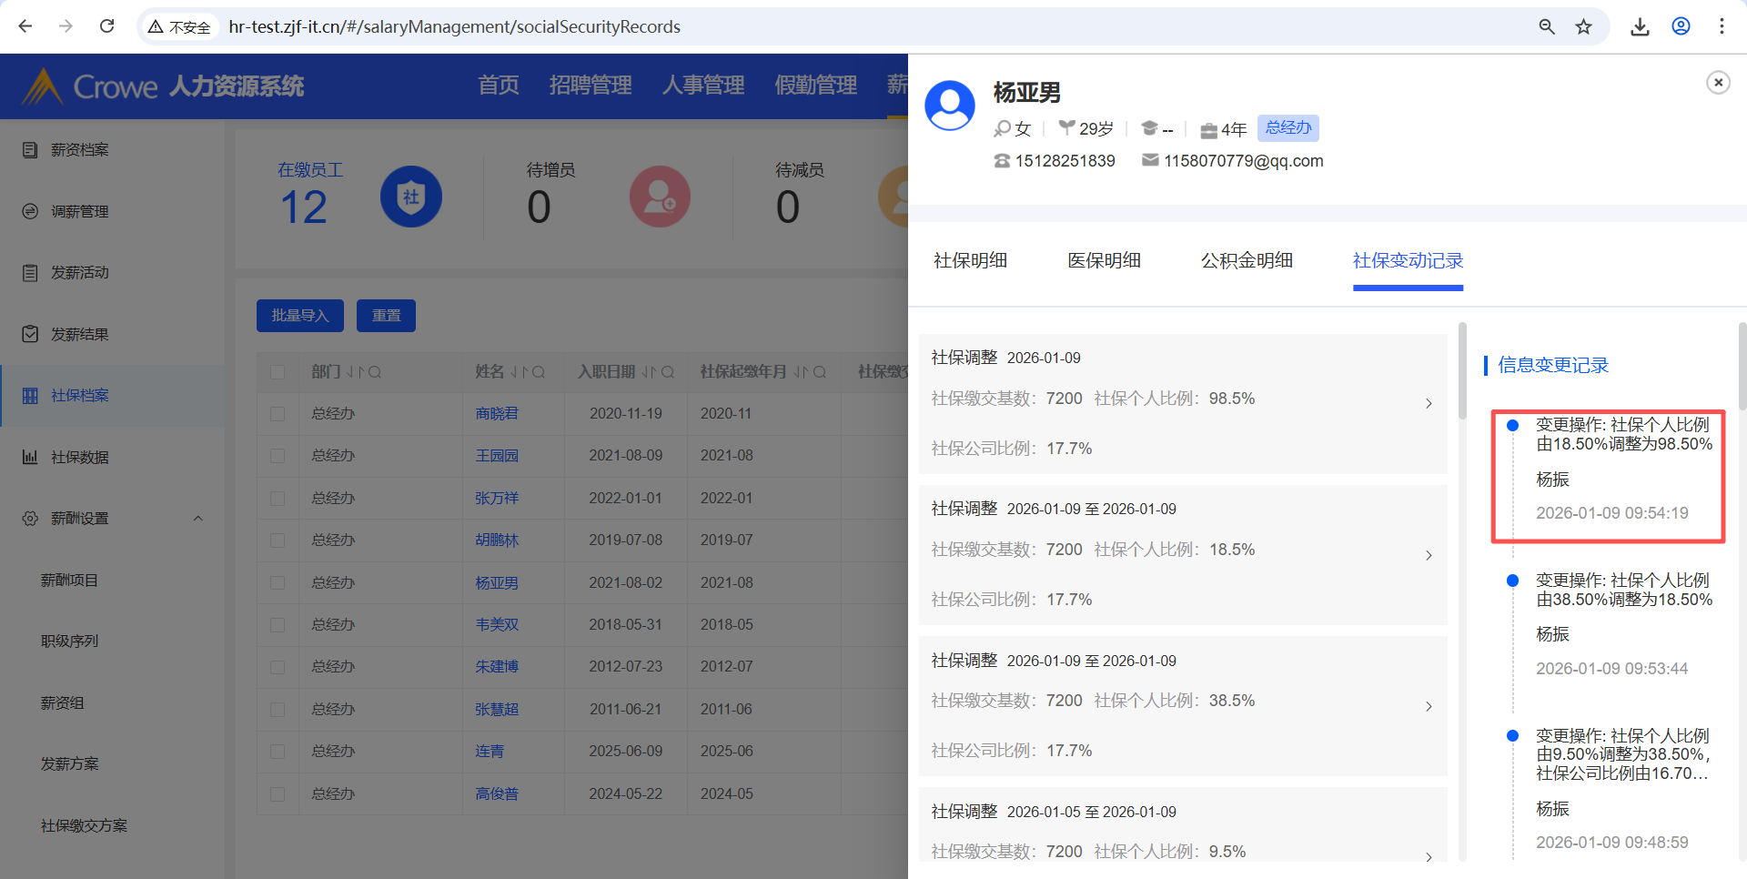1747x879 pixels.
Task: Switch to the 医保明细 tab
Action: (1104, 261)
